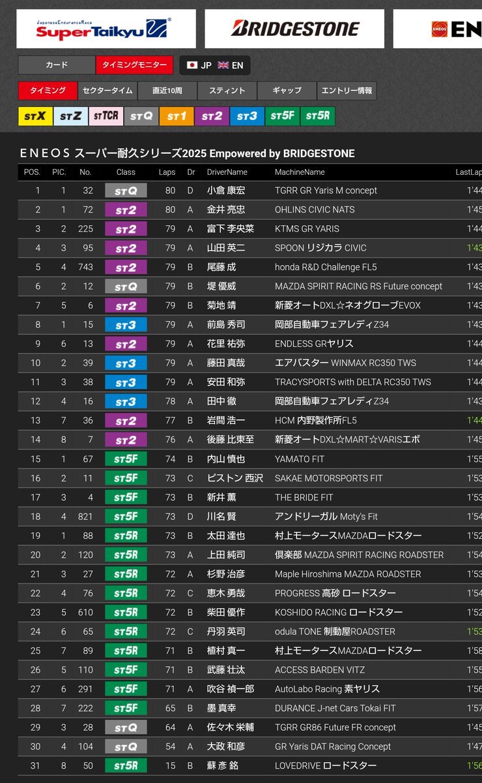The width and height of the screenshot is (482, 783).
Task: Select machine SAKAE MOTORSPORTS FIT
Action: coord(329,478)
